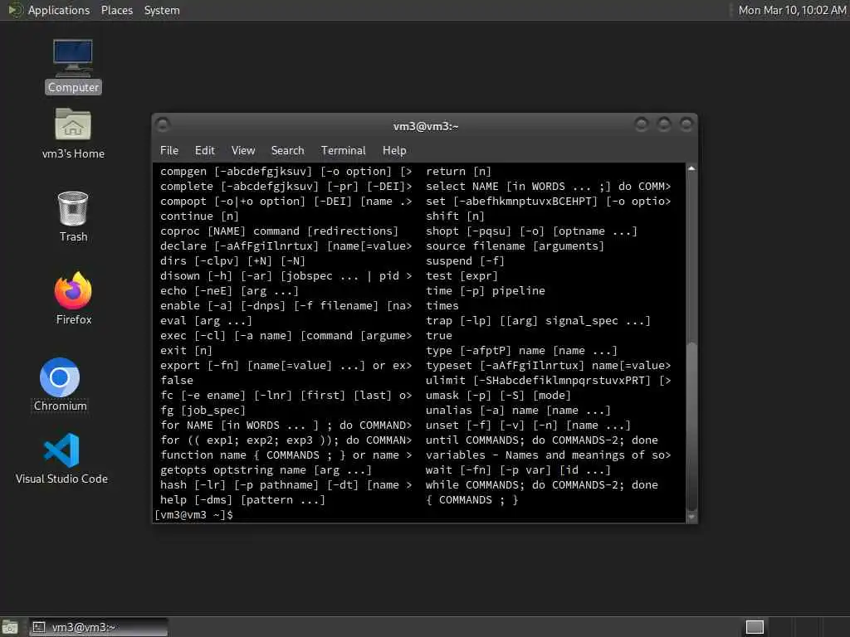Open the terminal Help menu

(x=394, y=151)
